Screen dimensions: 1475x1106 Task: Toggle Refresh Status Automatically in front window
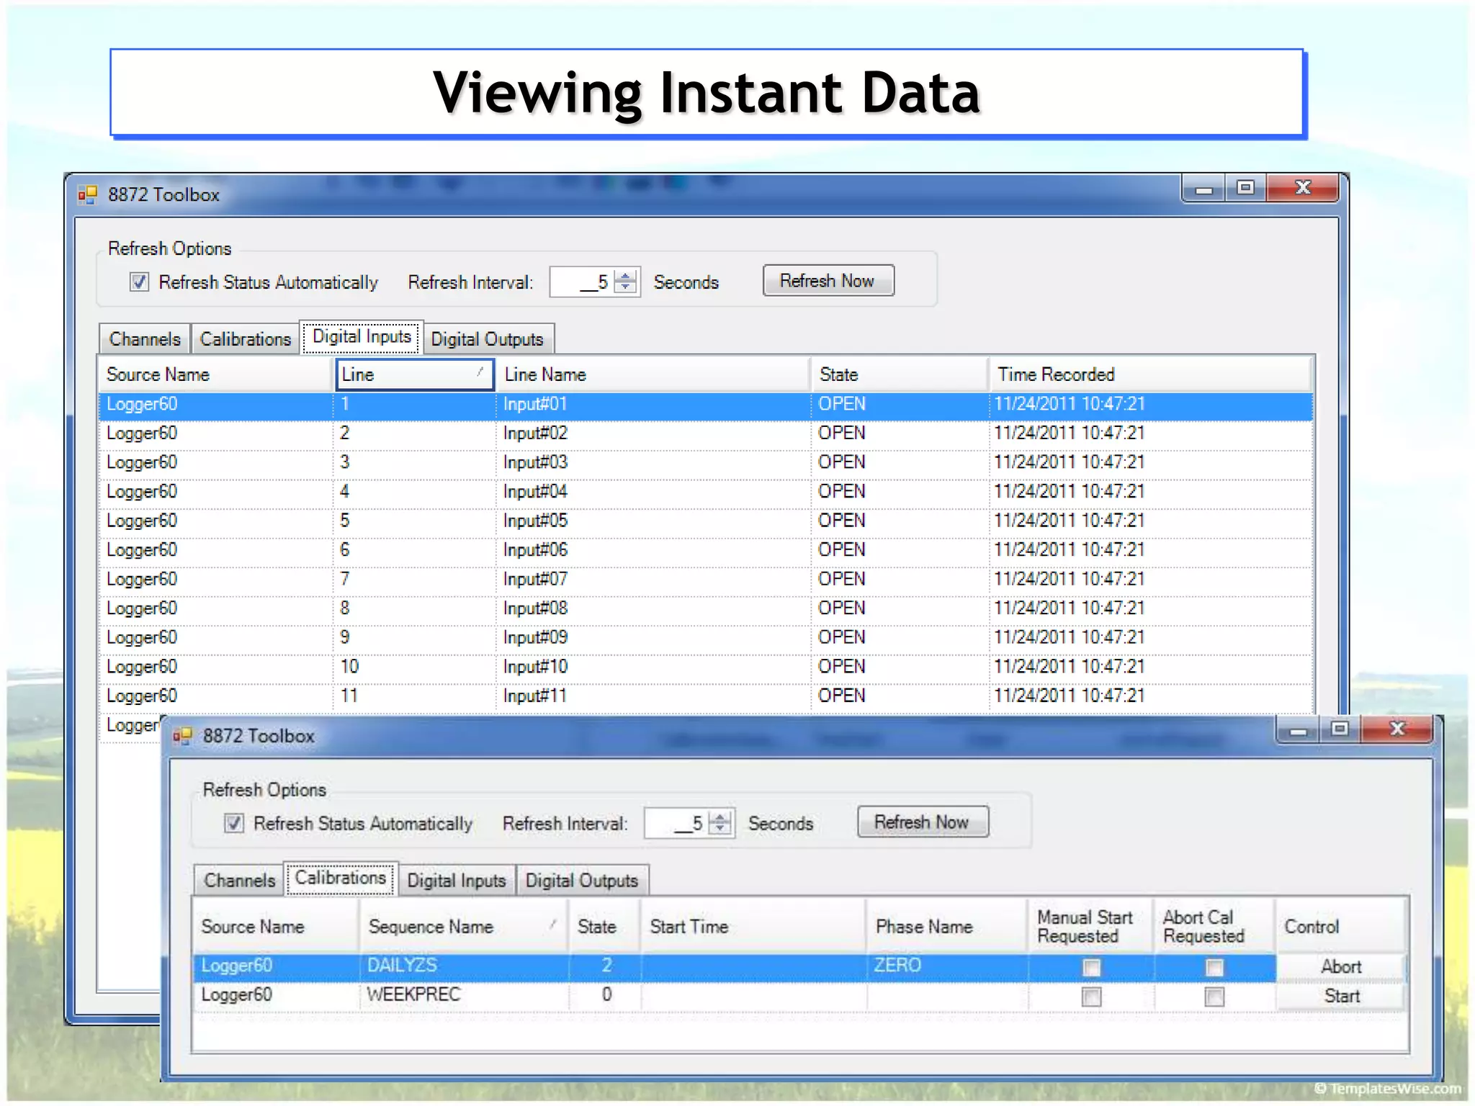coord(234,823)
